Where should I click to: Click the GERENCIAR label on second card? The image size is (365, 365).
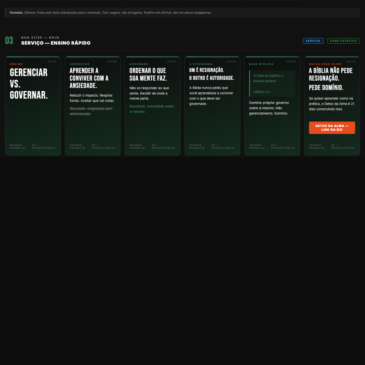79,64
